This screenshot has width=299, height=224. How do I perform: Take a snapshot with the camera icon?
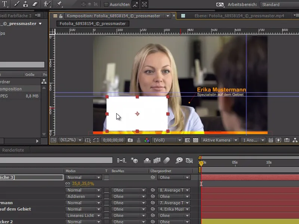pyautogui.click(x=130, y=140)
